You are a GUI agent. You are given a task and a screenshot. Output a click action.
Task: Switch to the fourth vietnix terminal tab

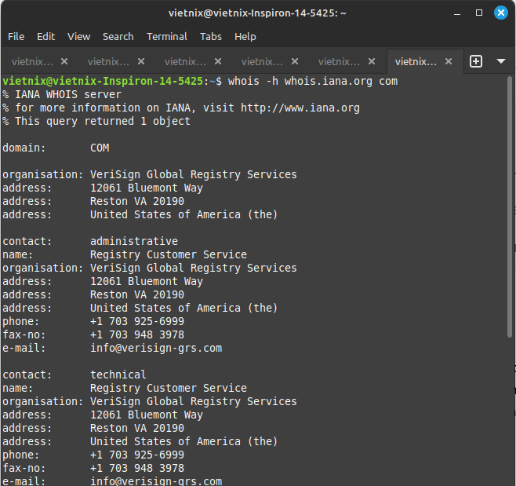pyautogui.click(x=262, y=61)
